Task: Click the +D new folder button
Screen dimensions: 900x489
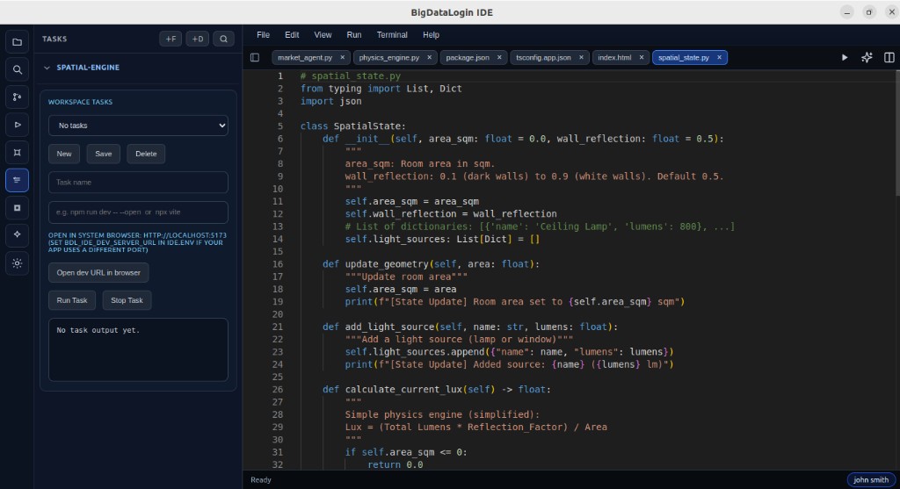Action: (x=198, y=39)
